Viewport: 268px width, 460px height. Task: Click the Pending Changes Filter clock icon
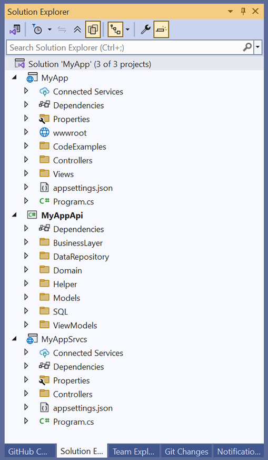point(37,30)
